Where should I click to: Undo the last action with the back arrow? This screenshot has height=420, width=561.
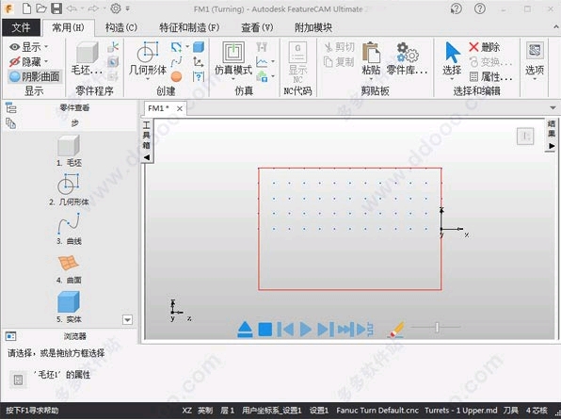click(72, 8)
